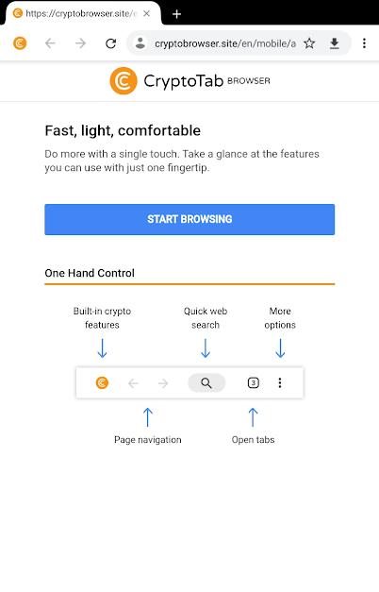Click the CryptoTab Browser logo in the header
Screen dimensions: 379x592
tap(189, 81)
